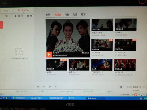Click the Triangle三角 title link
This screenshot has width=147, height=110.
[120, 53]
